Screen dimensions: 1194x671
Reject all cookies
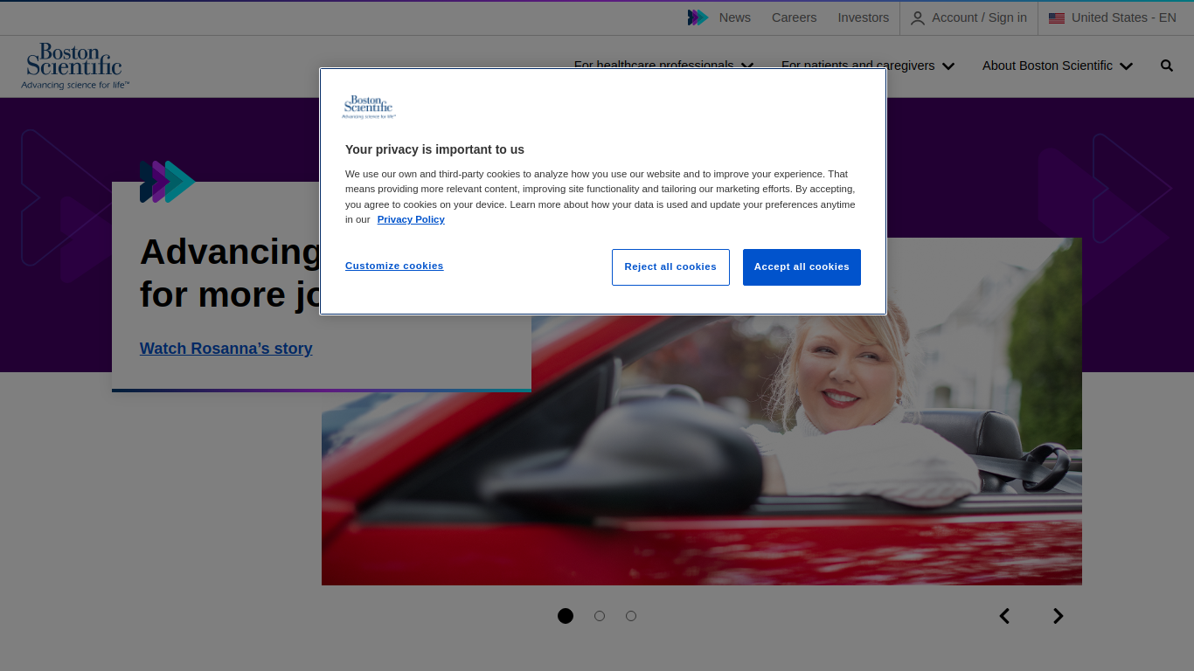click(670, 267)
